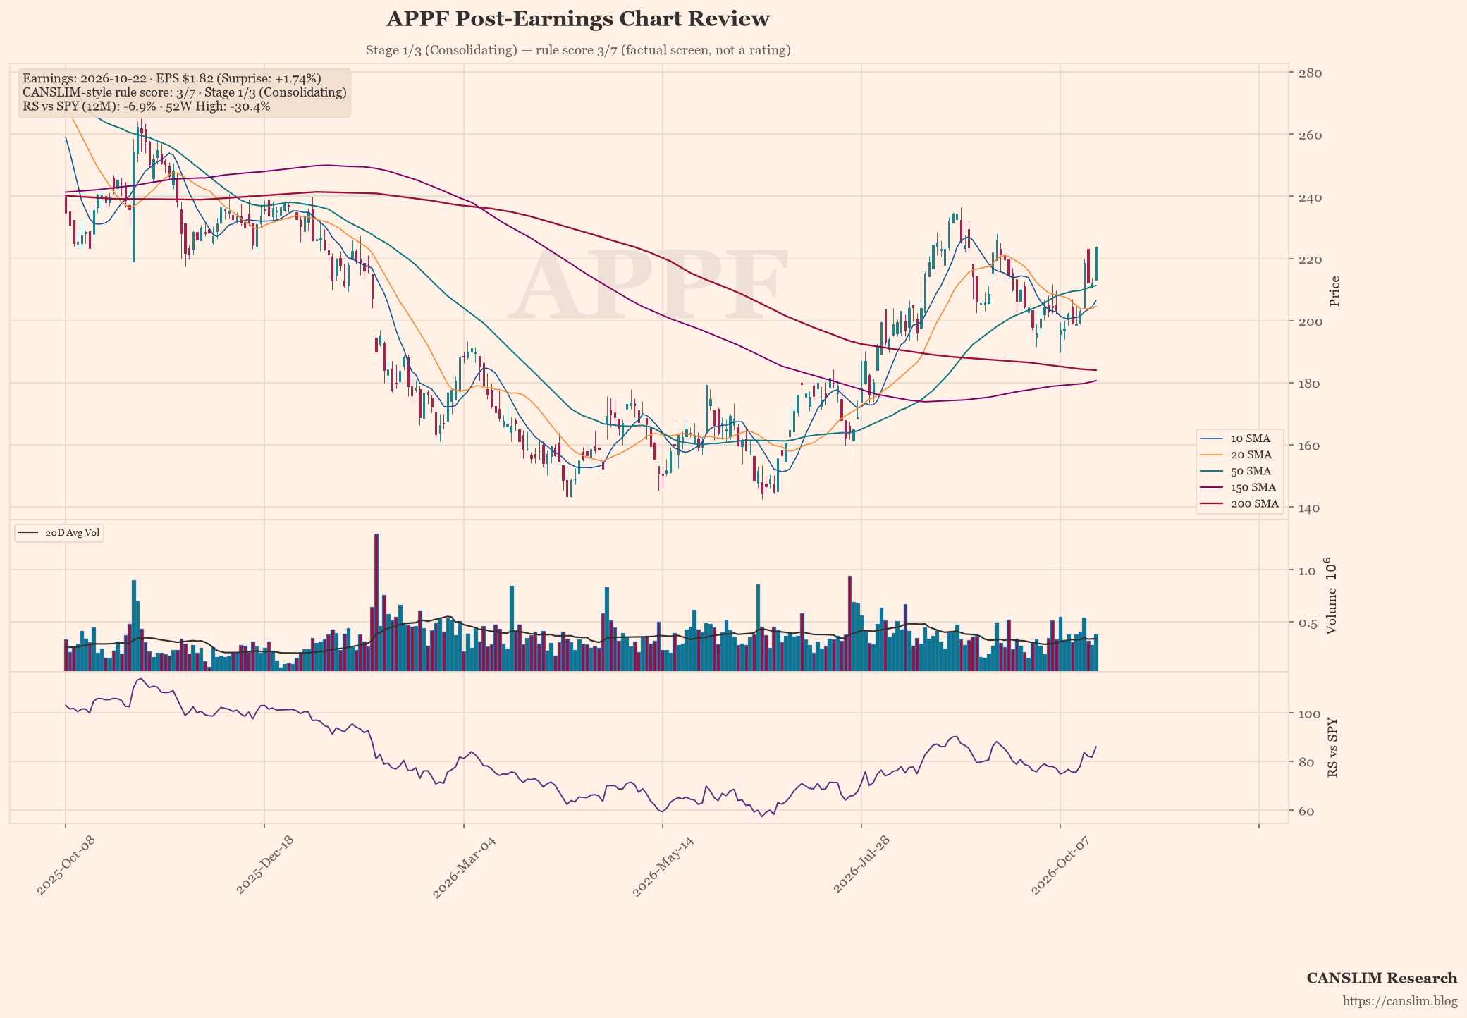
Task: Click the '0.5' volume axis tick
Action: click(1306, 623)
